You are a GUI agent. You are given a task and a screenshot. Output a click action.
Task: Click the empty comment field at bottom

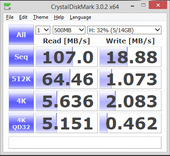[x=85, y=143]
